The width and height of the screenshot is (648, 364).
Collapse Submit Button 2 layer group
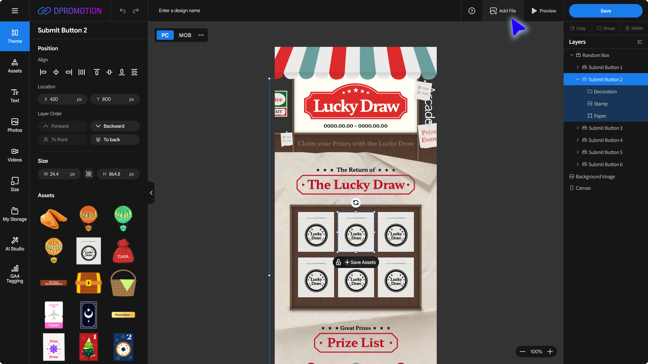point(578,80)
